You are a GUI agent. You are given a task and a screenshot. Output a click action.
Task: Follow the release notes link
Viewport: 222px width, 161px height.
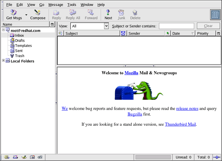[187, 109]
